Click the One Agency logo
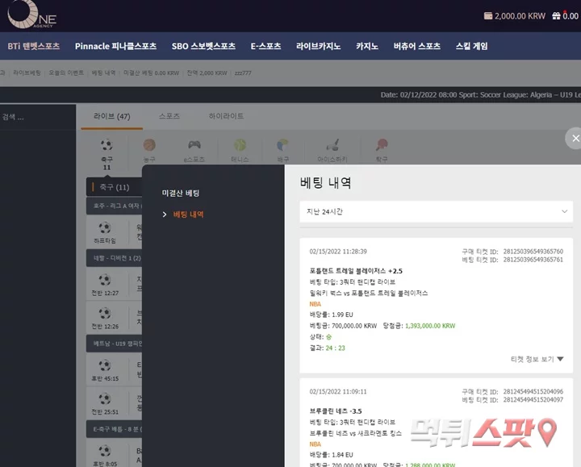The width and height of the screenshot is (581, 467). (31, 15)
